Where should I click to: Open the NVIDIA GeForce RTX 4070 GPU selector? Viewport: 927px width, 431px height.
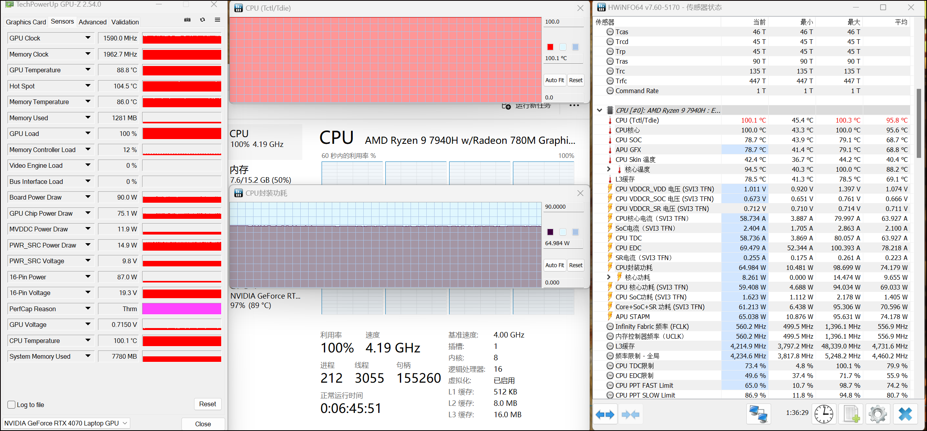(x=66, y=423)
